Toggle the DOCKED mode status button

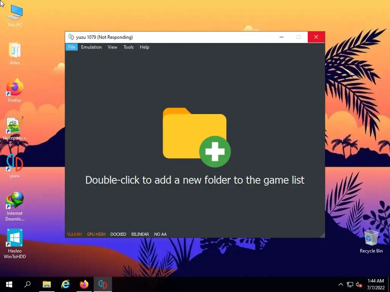[118, 234]
